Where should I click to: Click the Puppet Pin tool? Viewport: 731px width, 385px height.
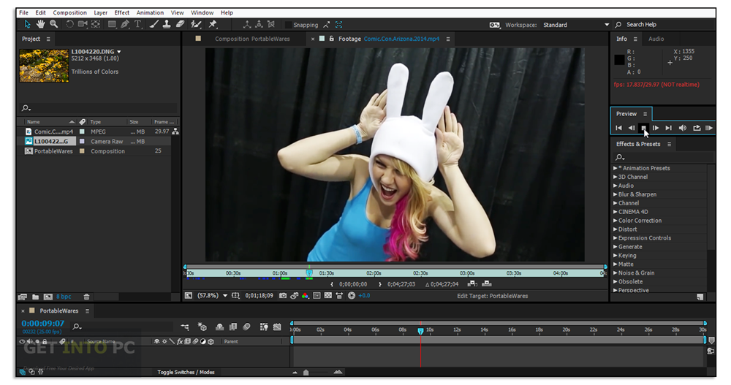pos(212,25)
